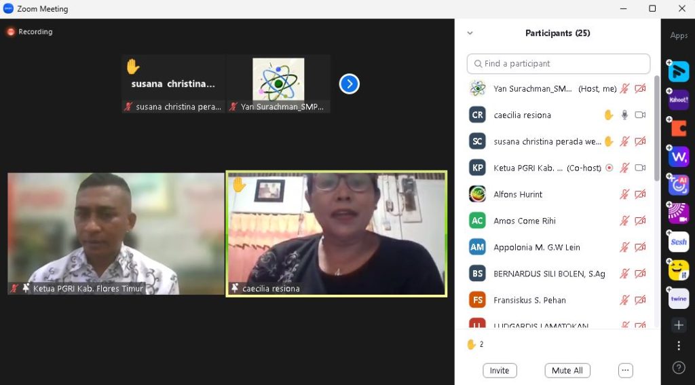Click the Recording indicator icon

(11, 32)
